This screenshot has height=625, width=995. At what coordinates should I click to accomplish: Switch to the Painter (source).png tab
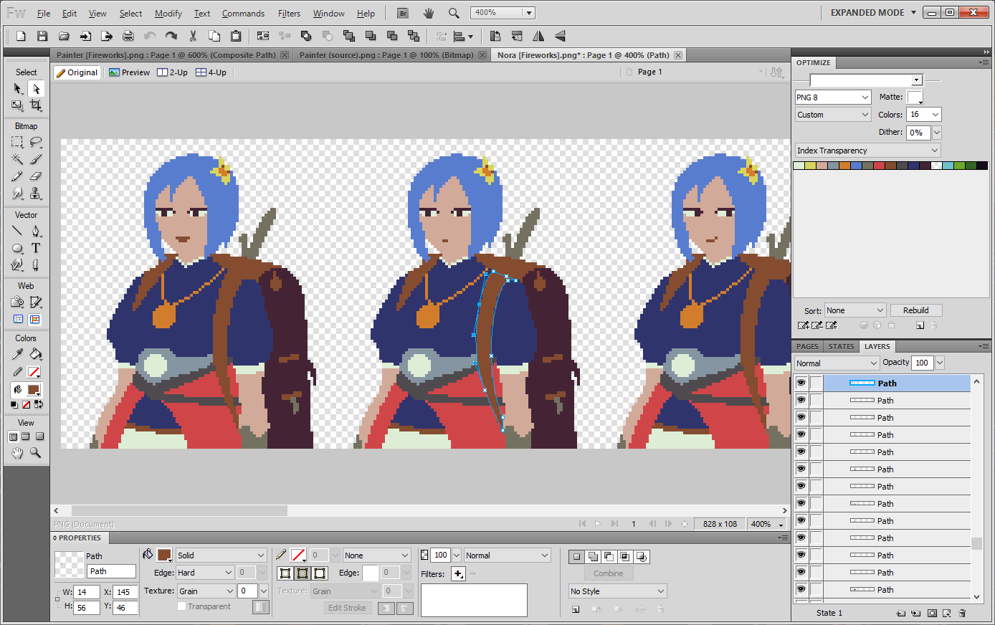(x=386, y=55)
